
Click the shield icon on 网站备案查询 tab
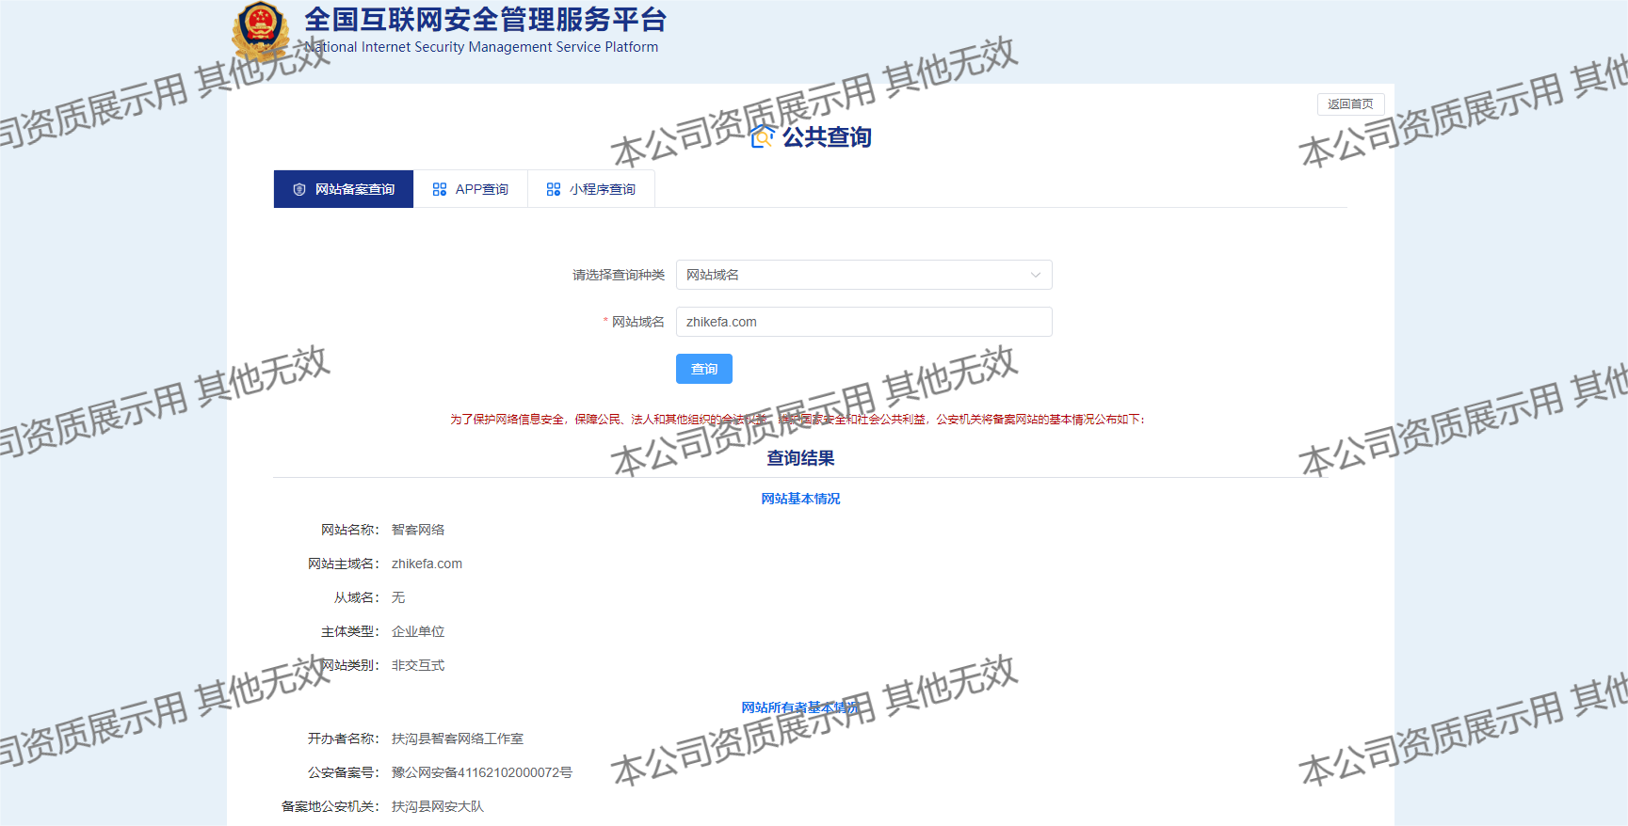pos(299,189)
